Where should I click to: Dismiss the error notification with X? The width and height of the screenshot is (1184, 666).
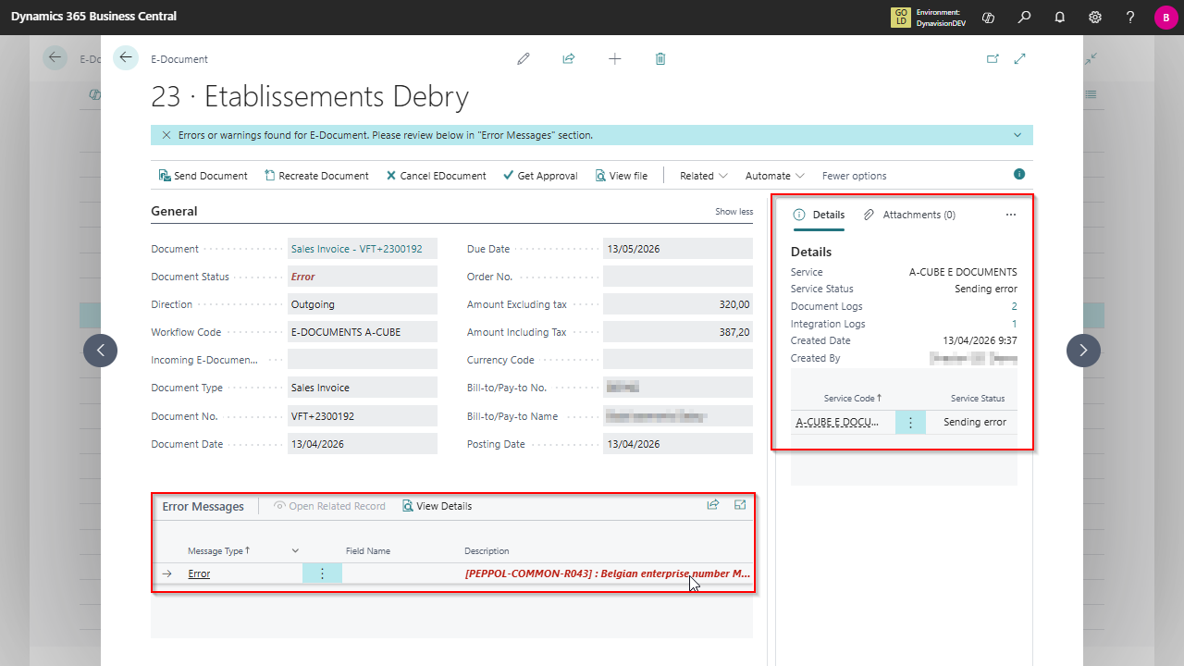tap(166, 135)
